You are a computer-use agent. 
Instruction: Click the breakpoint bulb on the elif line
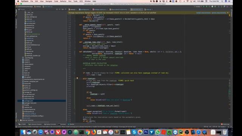click(x=77, y=78)
